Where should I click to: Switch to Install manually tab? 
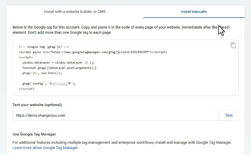point(194,12)
